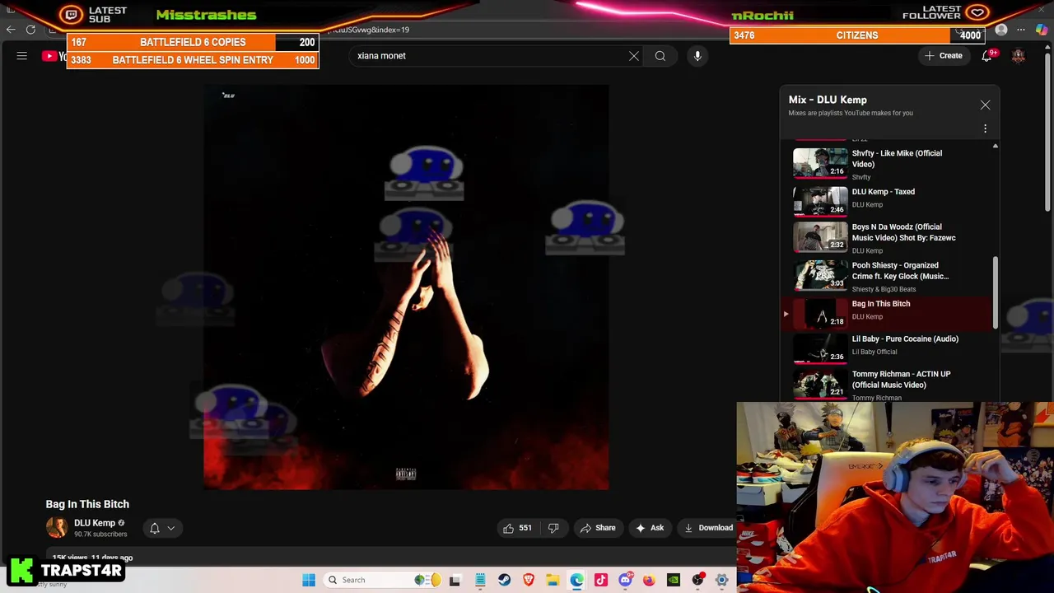The image size is (1054, 593).
Task: Click the album art video player
Action: [x=406, y=287]
